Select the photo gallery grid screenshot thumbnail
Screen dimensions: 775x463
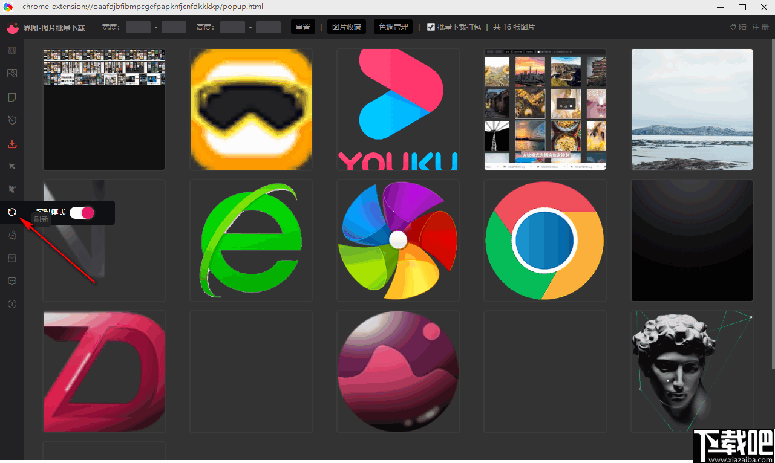[x=545, y=109]
